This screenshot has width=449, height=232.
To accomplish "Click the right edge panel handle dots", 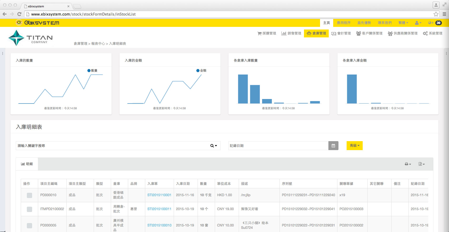I will (446, 53).
